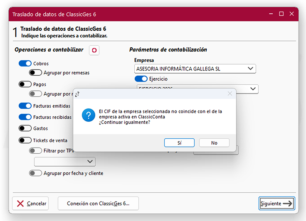
Task: Open Conexión con ClassicGes 6 settings
Action: point(98,204)
